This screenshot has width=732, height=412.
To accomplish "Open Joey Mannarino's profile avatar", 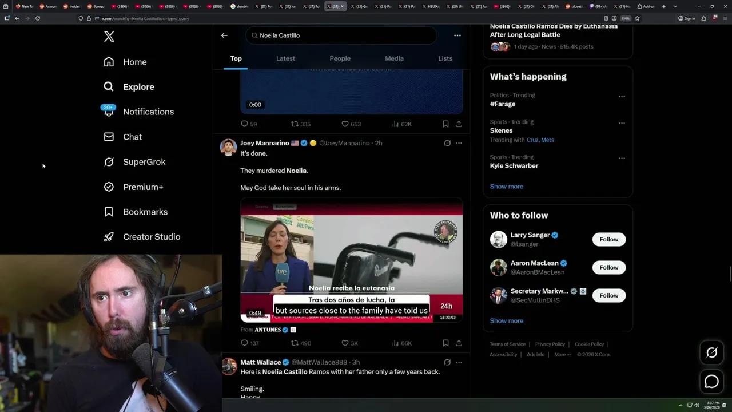I will pos(229,147).
